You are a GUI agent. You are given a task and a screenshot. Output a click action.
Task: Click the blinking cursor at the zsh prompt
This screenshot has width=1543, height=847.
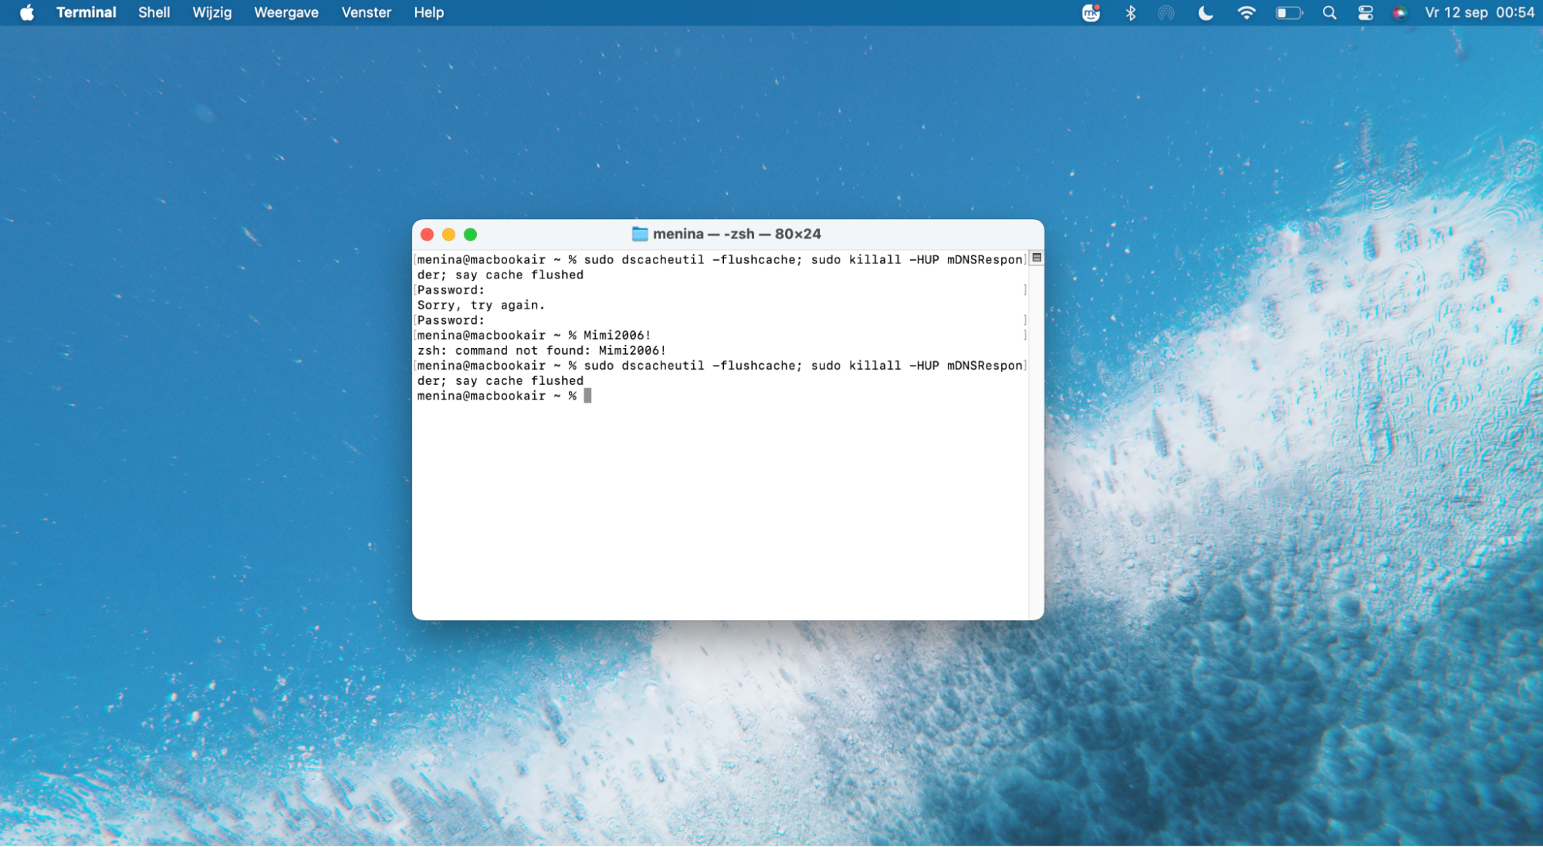pos(587,395)
